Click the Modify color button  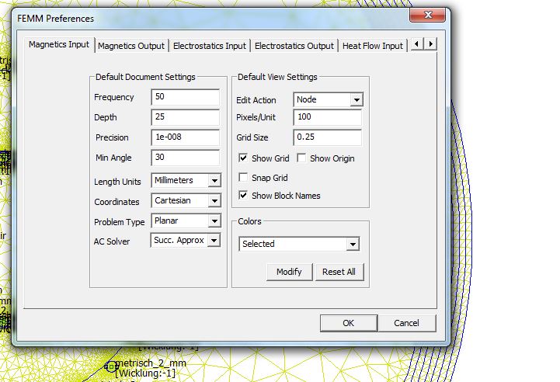(289, 272)
